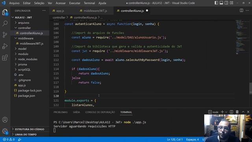Open the Extensions view
The image size is (252, 142).
click(x=5, y=58)
